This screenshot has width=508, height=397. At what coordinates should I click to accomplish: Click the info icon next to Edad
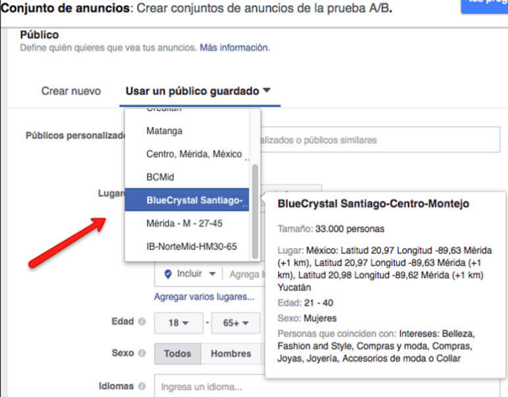(x=142, y=322)
